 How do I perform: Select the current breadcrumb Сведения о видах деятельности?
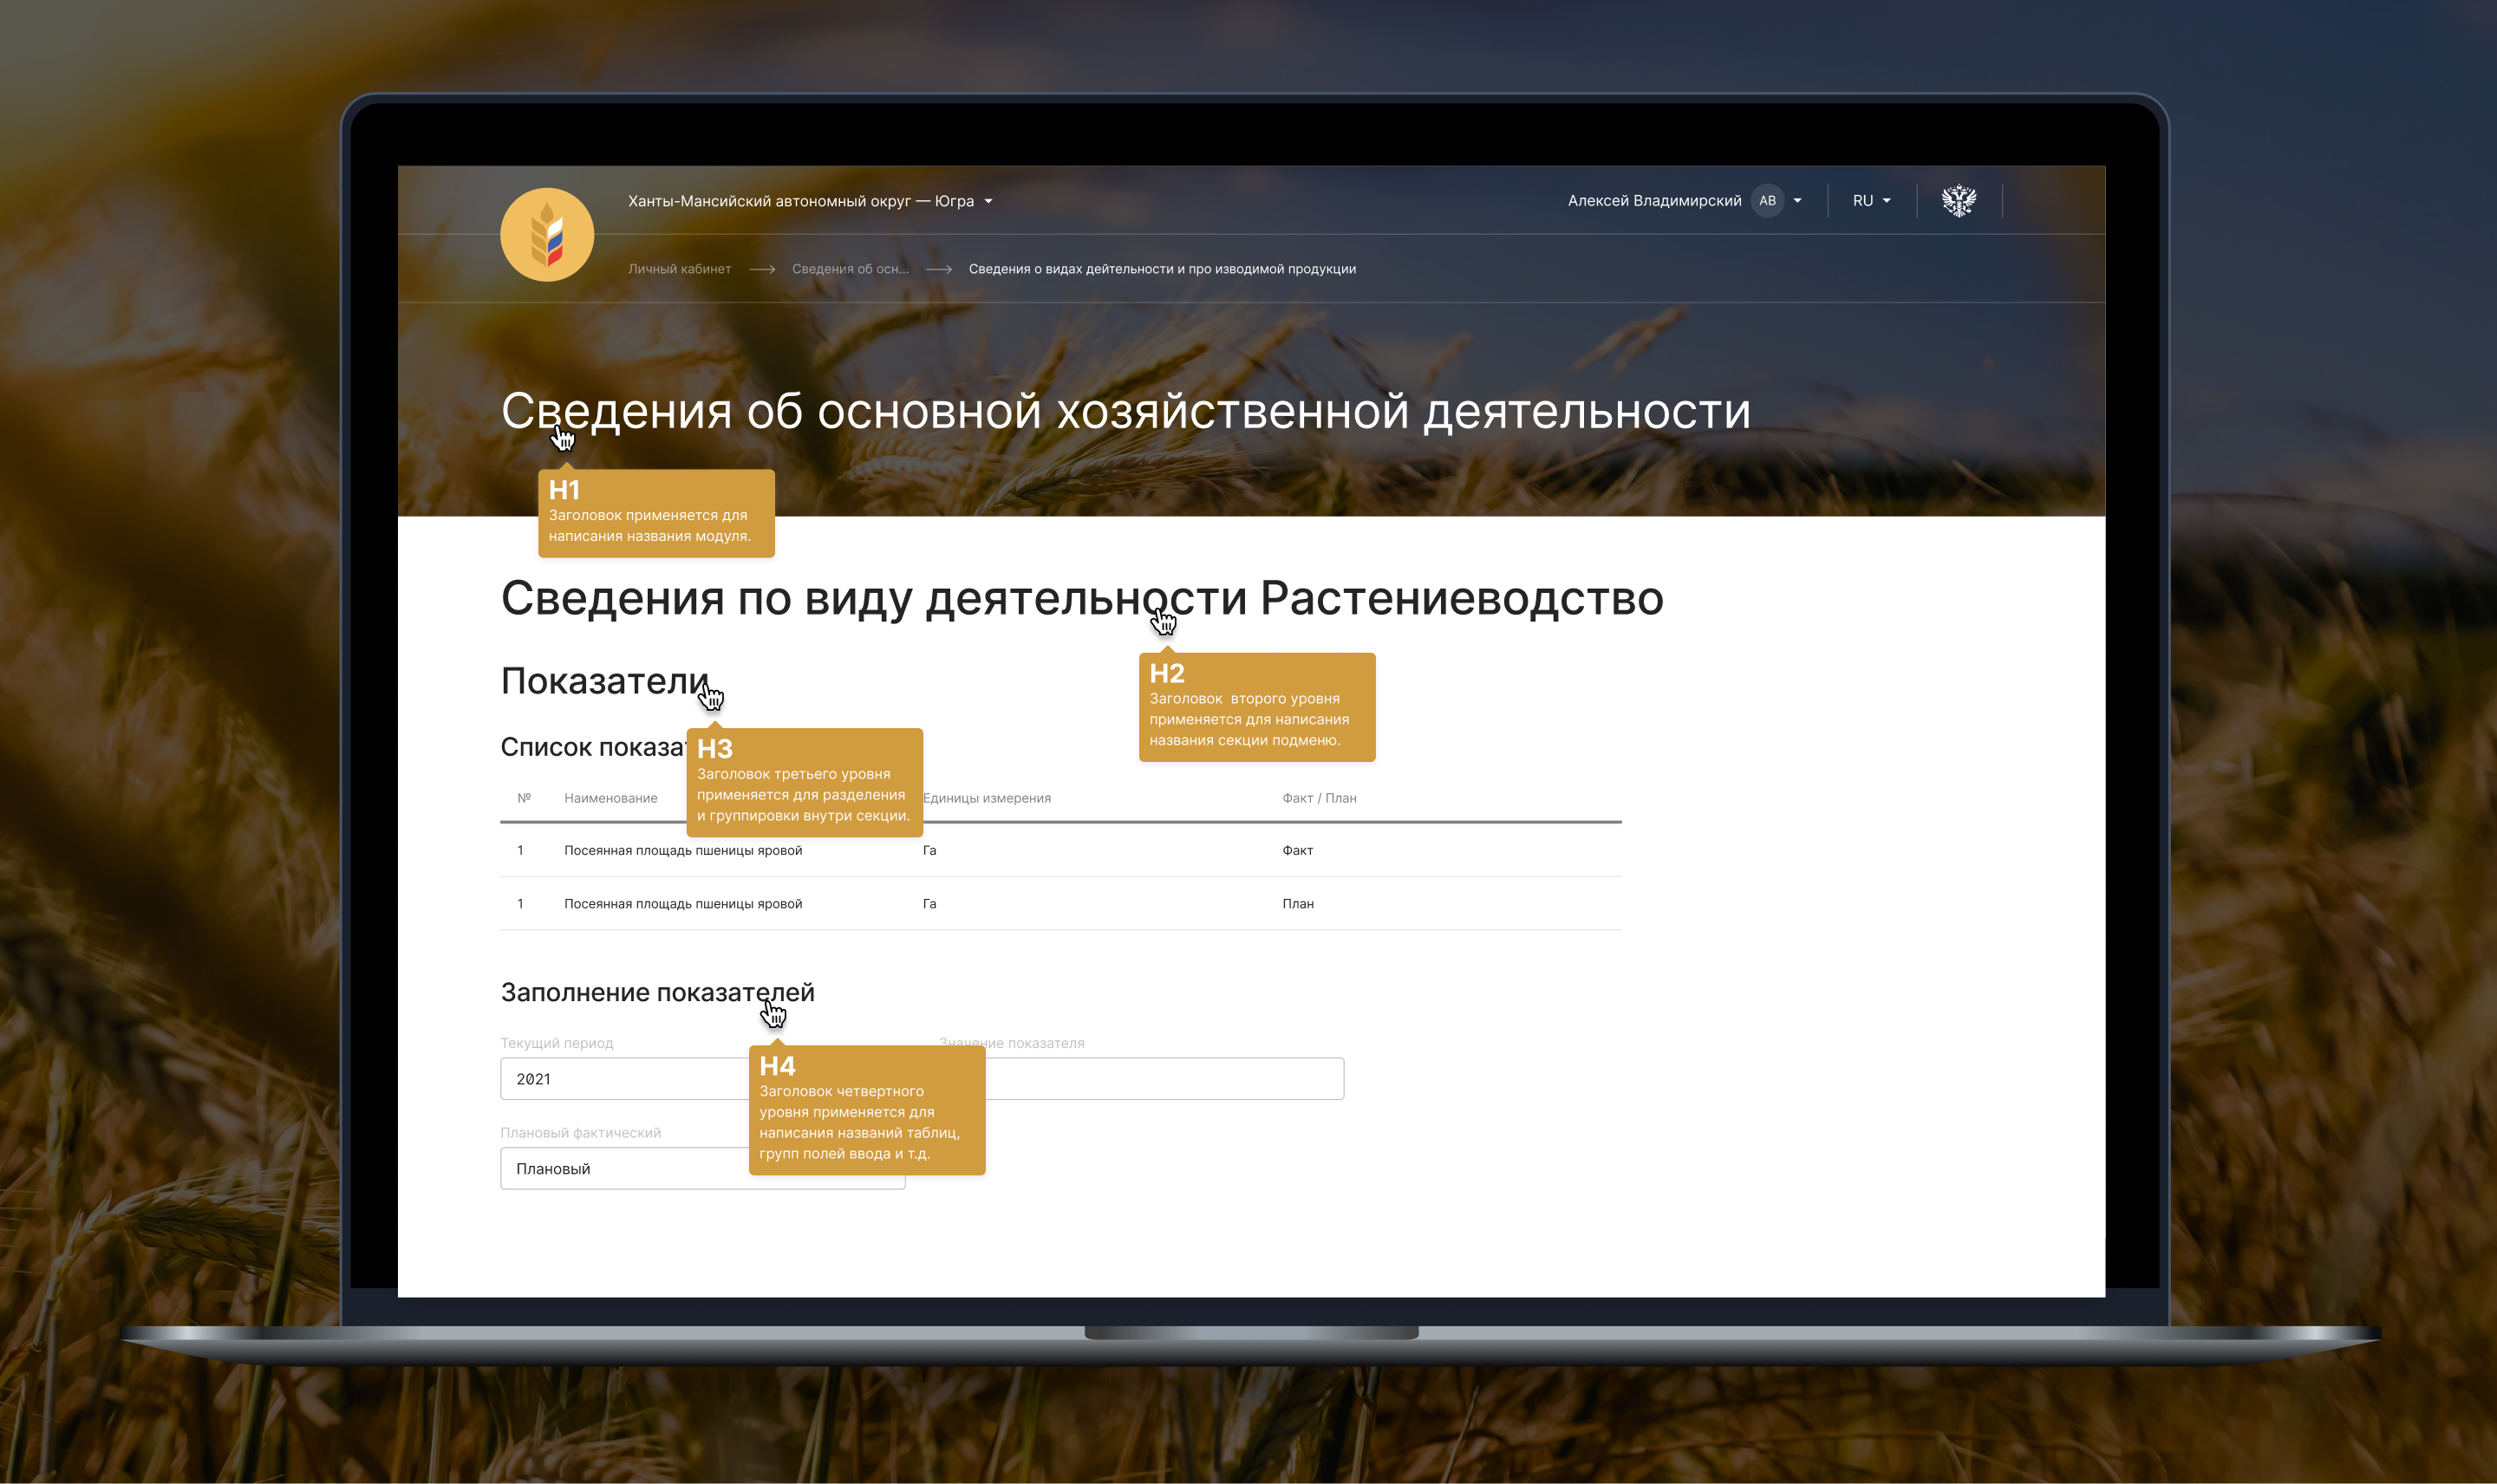pos(1162,269)
